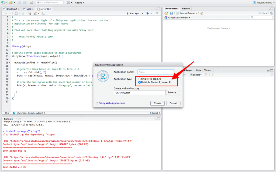Select Multiple File (ui.R/server.R) radio button
This screenshot has height=172, width=276.
[x=139, y=82]
